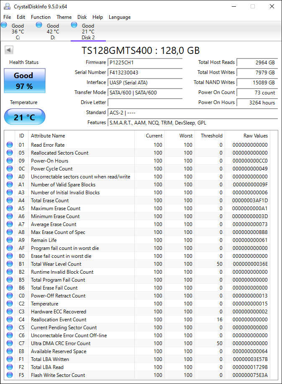Click raw value 0000000000A1 of Maximum Erase Count
Screen dimensions: 282x384
click(250, 209)
